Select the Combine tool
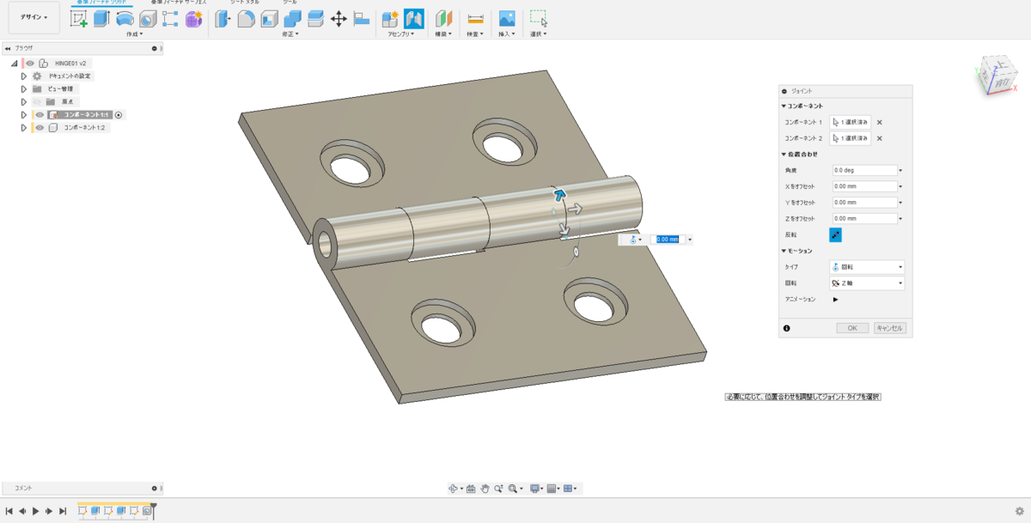This screenshot has width=1031, height=523. 292,19
